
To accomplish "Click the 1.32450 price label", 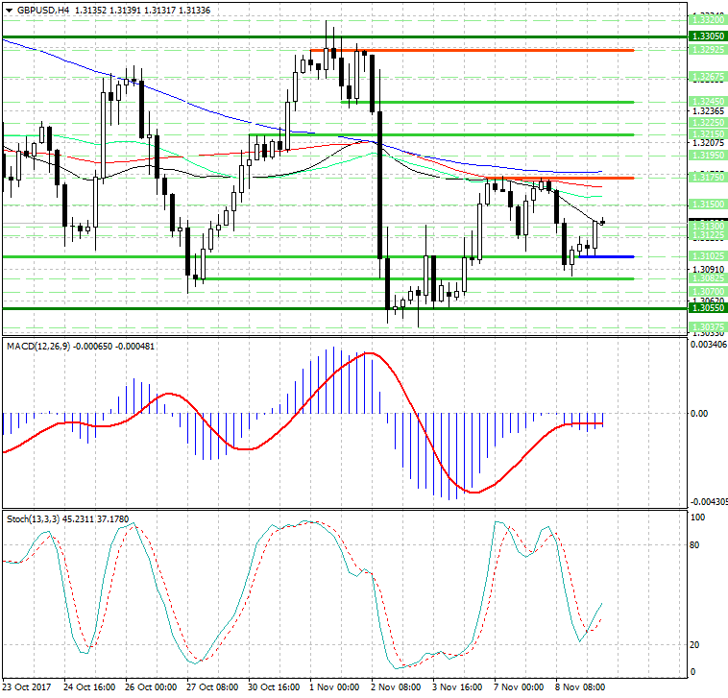I will tap(708, 101).
